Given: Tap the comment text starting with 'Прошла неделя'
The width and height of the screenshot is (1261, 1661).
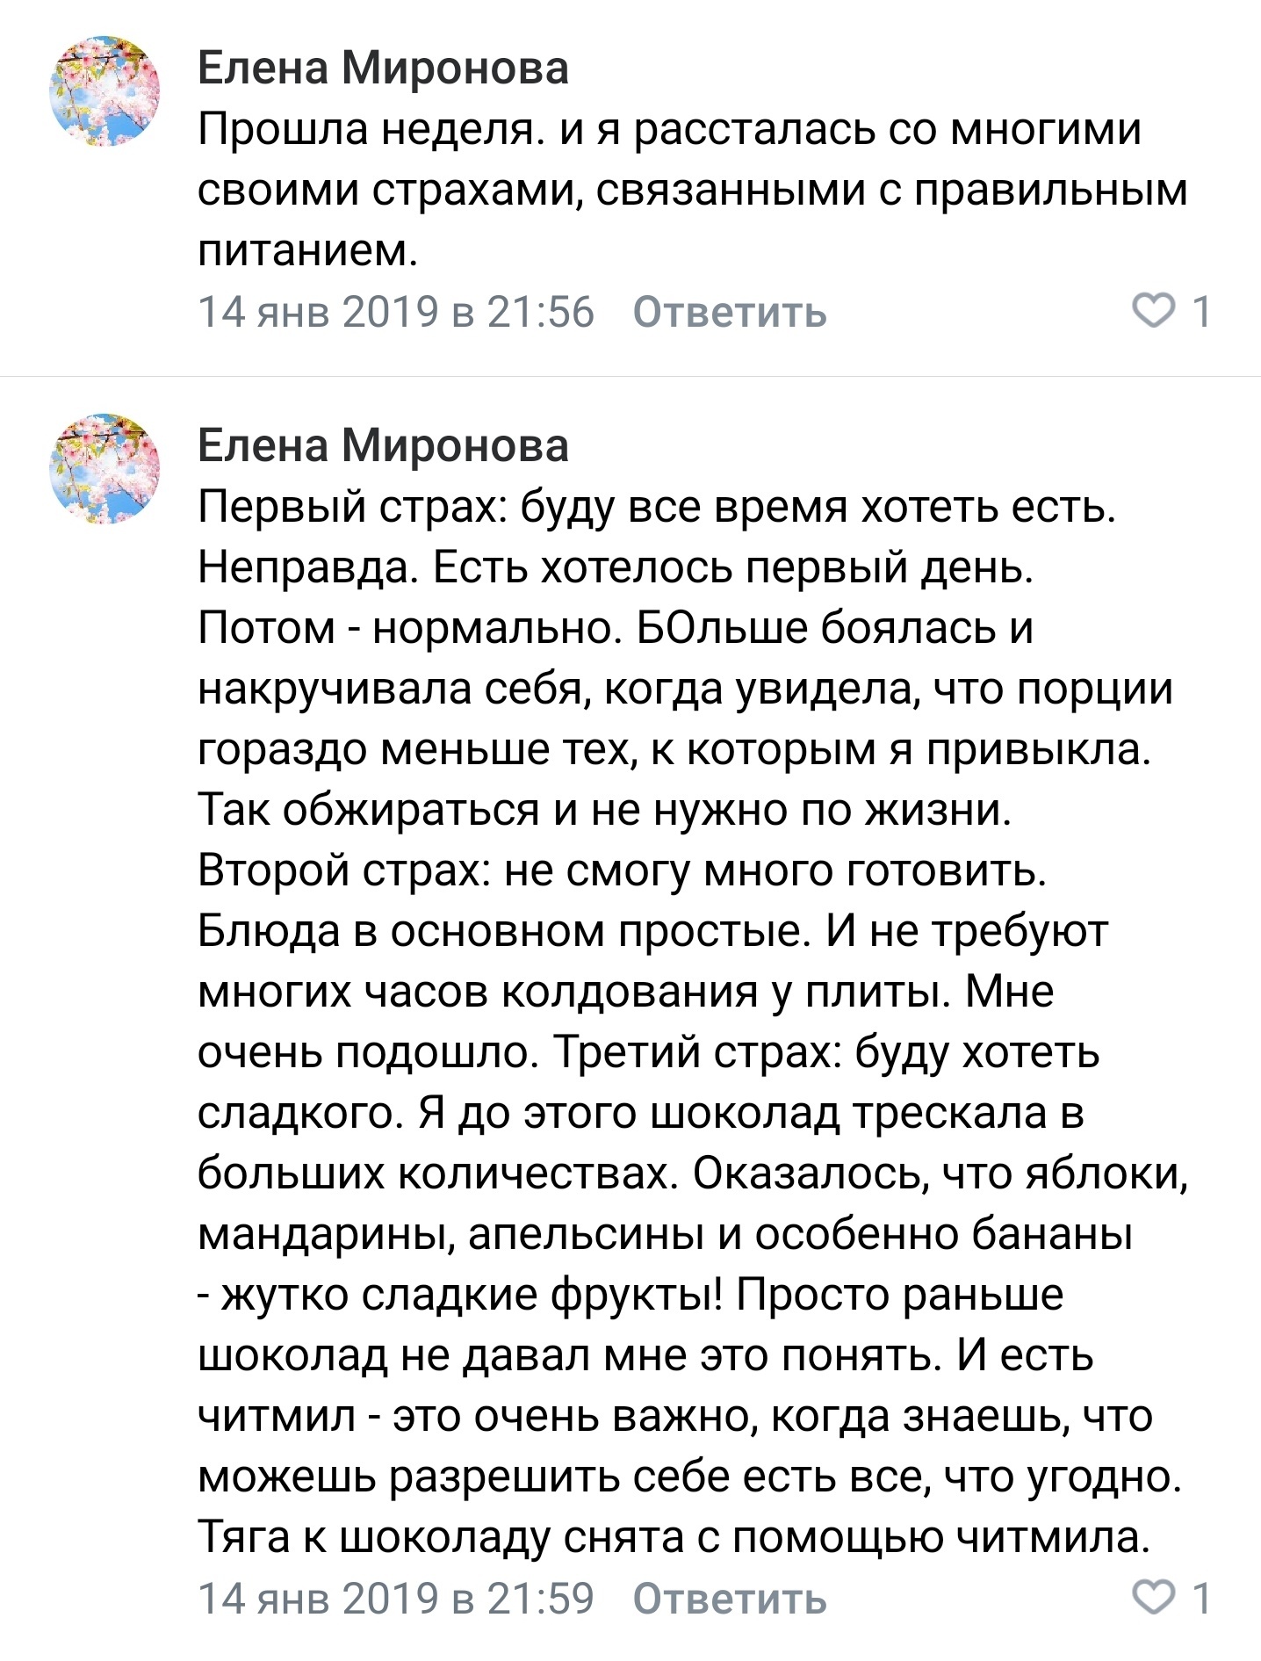Looking at the screenshot, I should click(669, 130).
